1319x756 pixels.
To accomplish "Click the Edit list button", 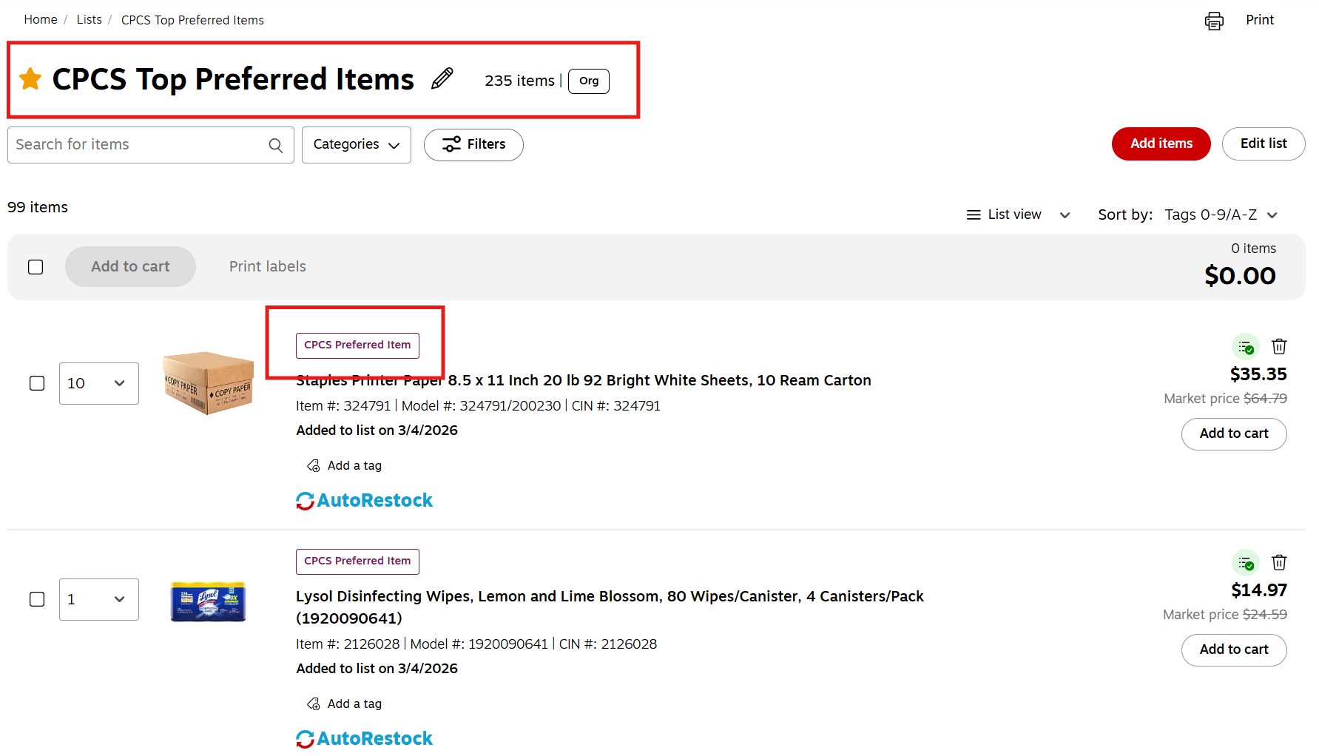I will 1264,144.
